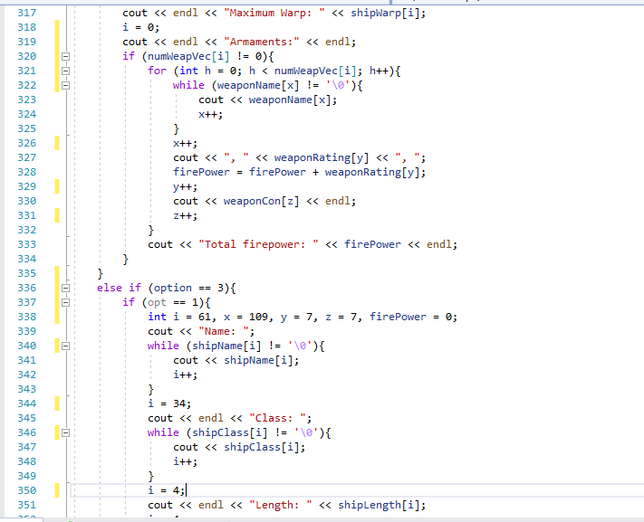
Task: Click line number 335 in the gutter
Action: point(26,273)
